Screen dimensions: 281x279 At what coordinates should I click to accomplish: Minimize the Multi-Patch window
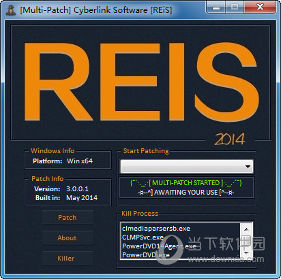point(216,7)
